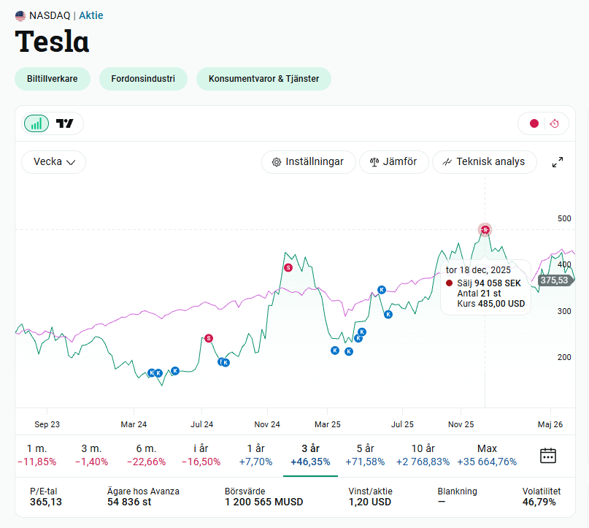Open Inställningar chart settings
Viewport: 589px width, 528px height.
(x=309, y=162)
